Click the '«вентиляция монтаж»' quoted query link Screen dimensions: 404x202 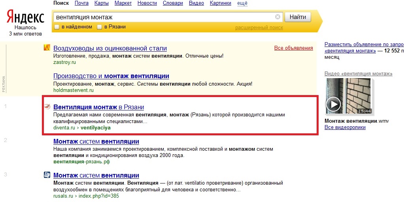click(350, 50)
